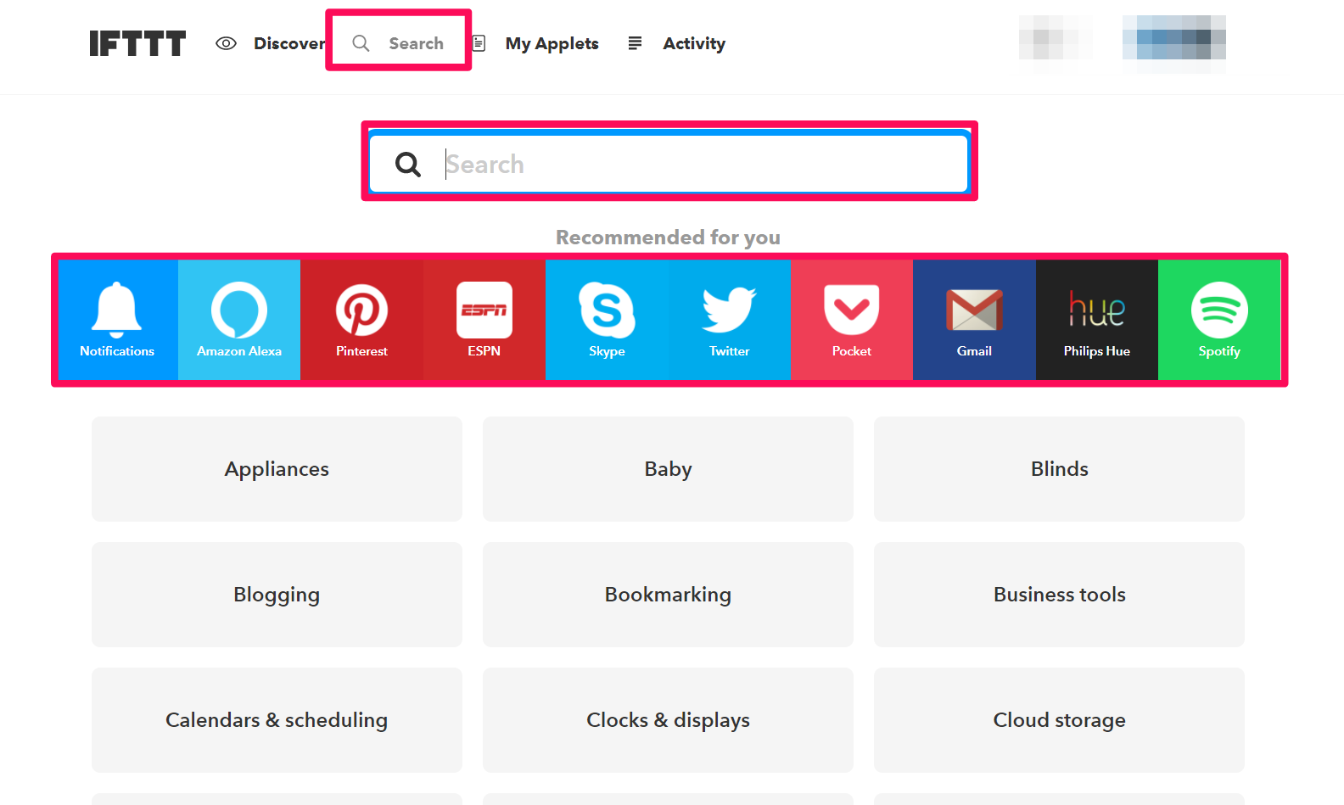Browse the Appliances category

point(277,469)
